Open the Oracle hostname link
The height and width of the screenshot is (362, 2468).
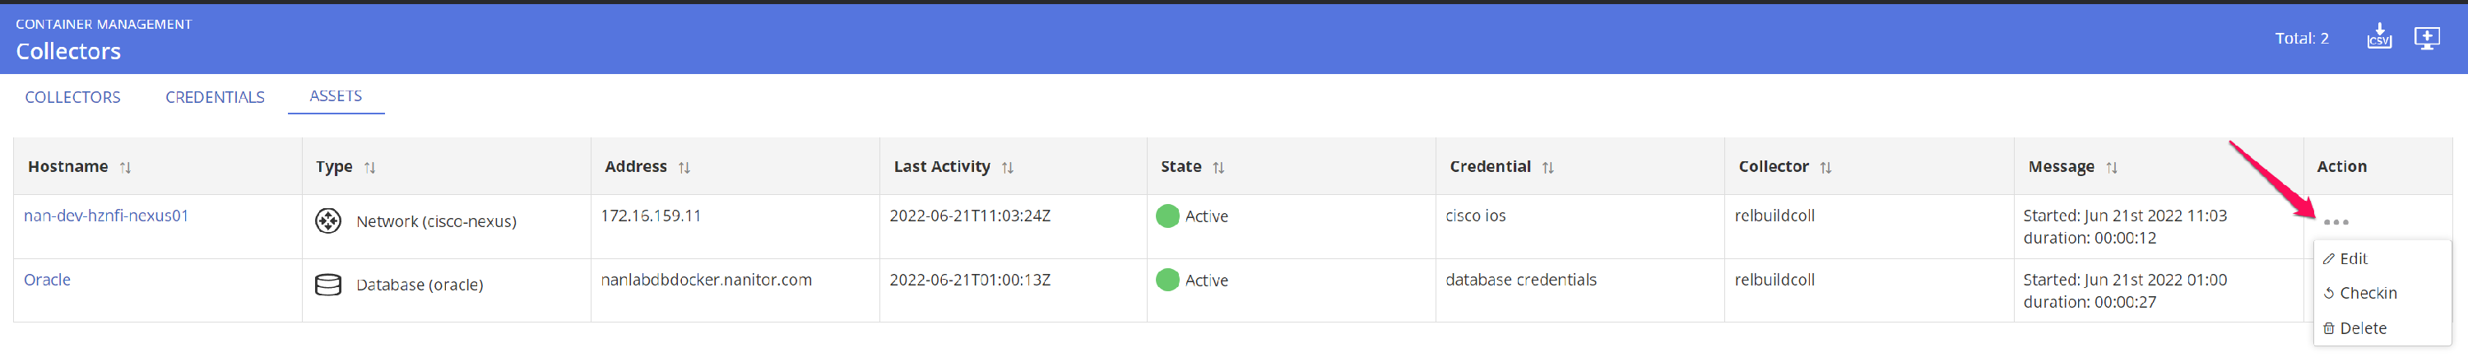coord(47,280)
